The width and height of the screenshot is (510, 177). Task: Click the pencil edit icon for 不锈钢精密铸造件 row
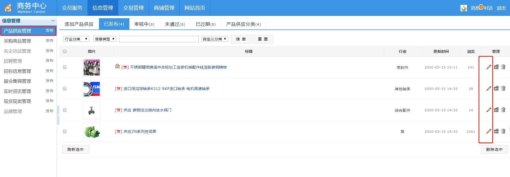(488, 67)
